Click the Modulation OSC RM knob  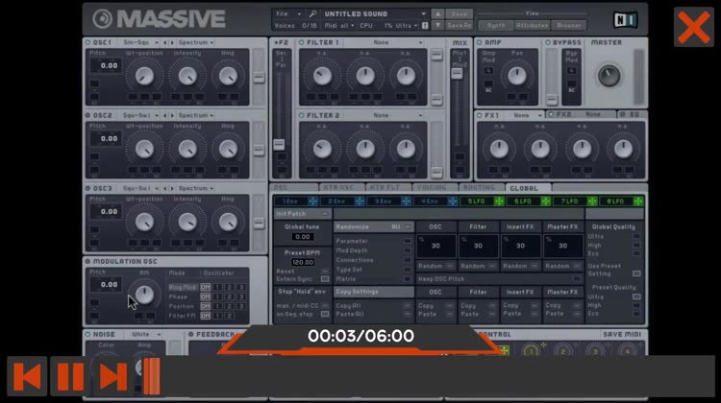pos(144,296)
